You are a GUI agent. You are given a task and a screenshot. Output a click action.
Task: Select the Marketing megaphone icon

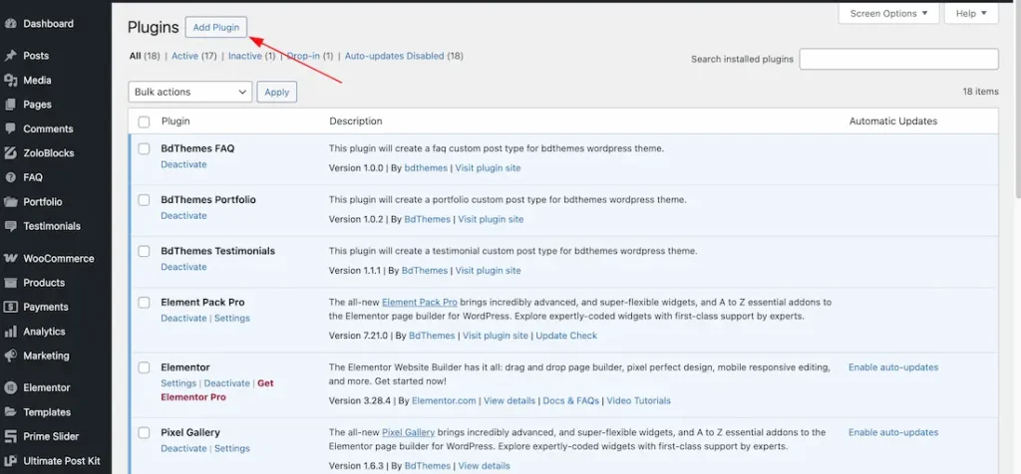[10, 356]
